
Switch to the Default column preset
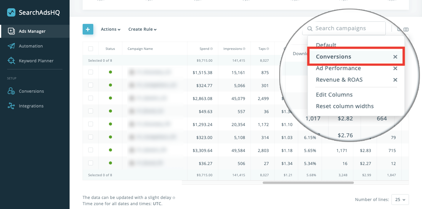click(326, 45)
